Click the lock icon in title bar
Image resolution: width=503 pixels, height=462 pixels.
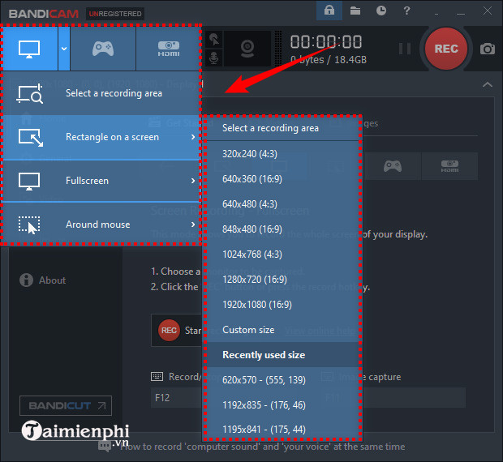click(x=329, y=11)
